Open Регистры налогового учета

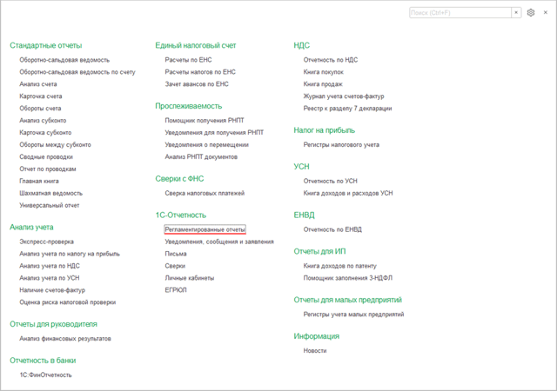tap(341, 145)
